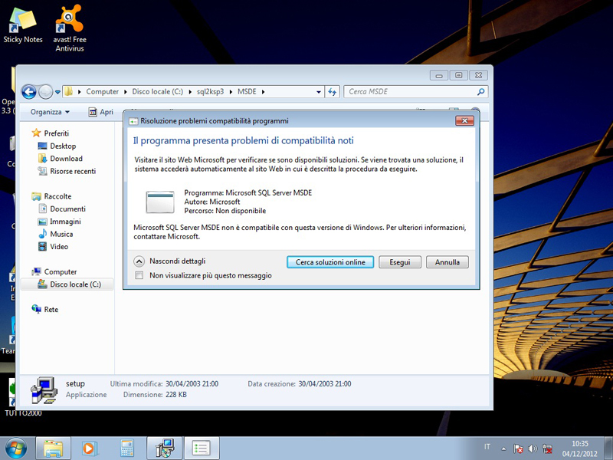The height and width of the screenshot is (460, 613).
Task: Click the 'Programma: Microsoft SQL Server MSDE' text
Action: [248, 193]
